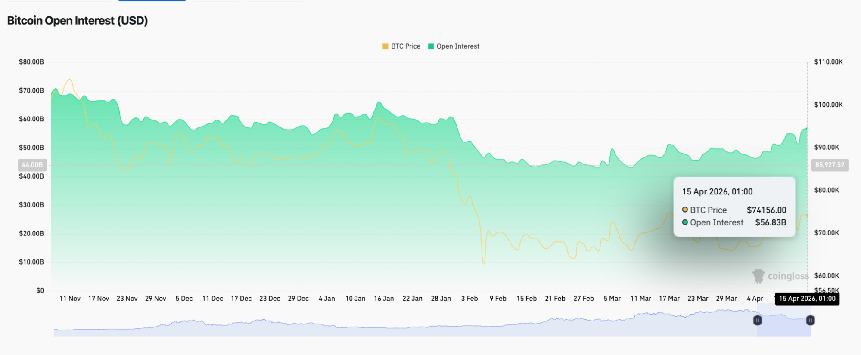The image size is (861, 355).
Task: Click the Bitcoin Open Interest (USD) title
Action: pyautogui.click(x=78, y=21)
